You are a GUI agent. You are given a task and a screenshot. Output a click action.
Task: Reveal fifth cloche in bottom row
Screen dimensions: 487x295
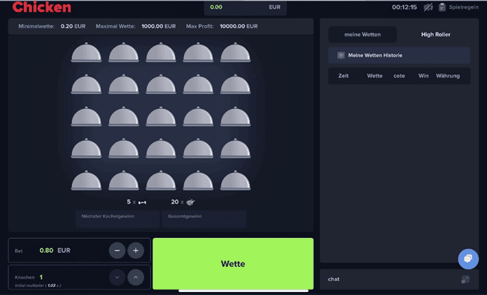pyautogui.click(x=235, y=181)
